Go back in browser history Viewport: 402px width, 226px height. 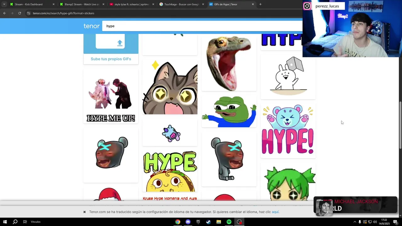4,13
